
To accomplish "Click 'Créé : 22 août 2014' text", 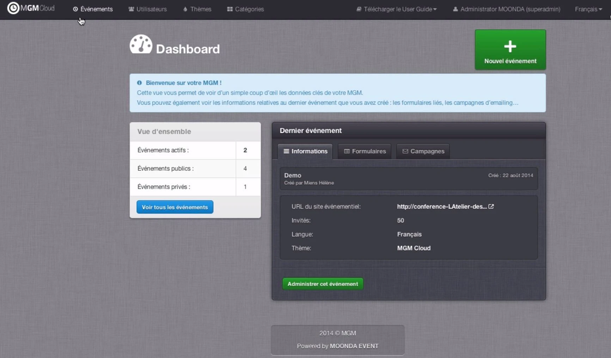I will [510, 176].
